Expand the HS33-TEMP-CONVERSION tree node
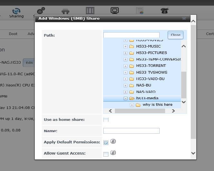This screenshot has height=171, width=214. click(126, 59)
